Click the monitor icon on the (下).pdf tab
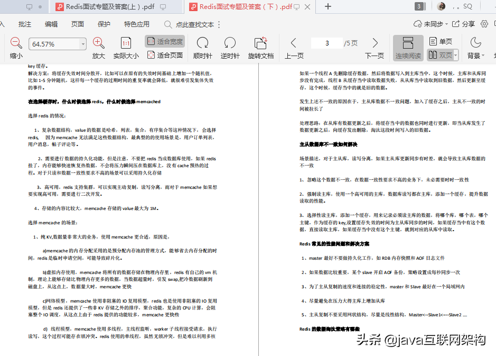 297,7
